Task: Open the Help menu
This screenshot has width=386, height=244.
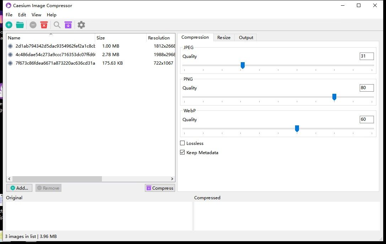Action: (52, 15)
